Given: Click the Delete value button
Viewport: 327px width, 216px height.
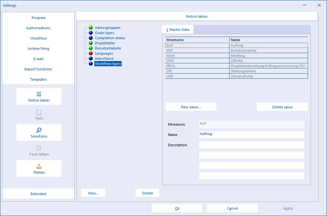Looking at the screenshot, I should [x=282, y=107].
